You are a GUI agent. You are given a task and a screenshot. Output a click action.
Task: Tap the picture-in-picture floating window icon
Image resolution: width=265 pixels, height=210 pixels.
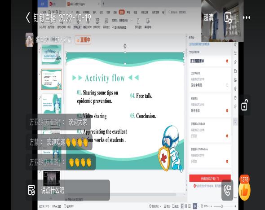228,17
